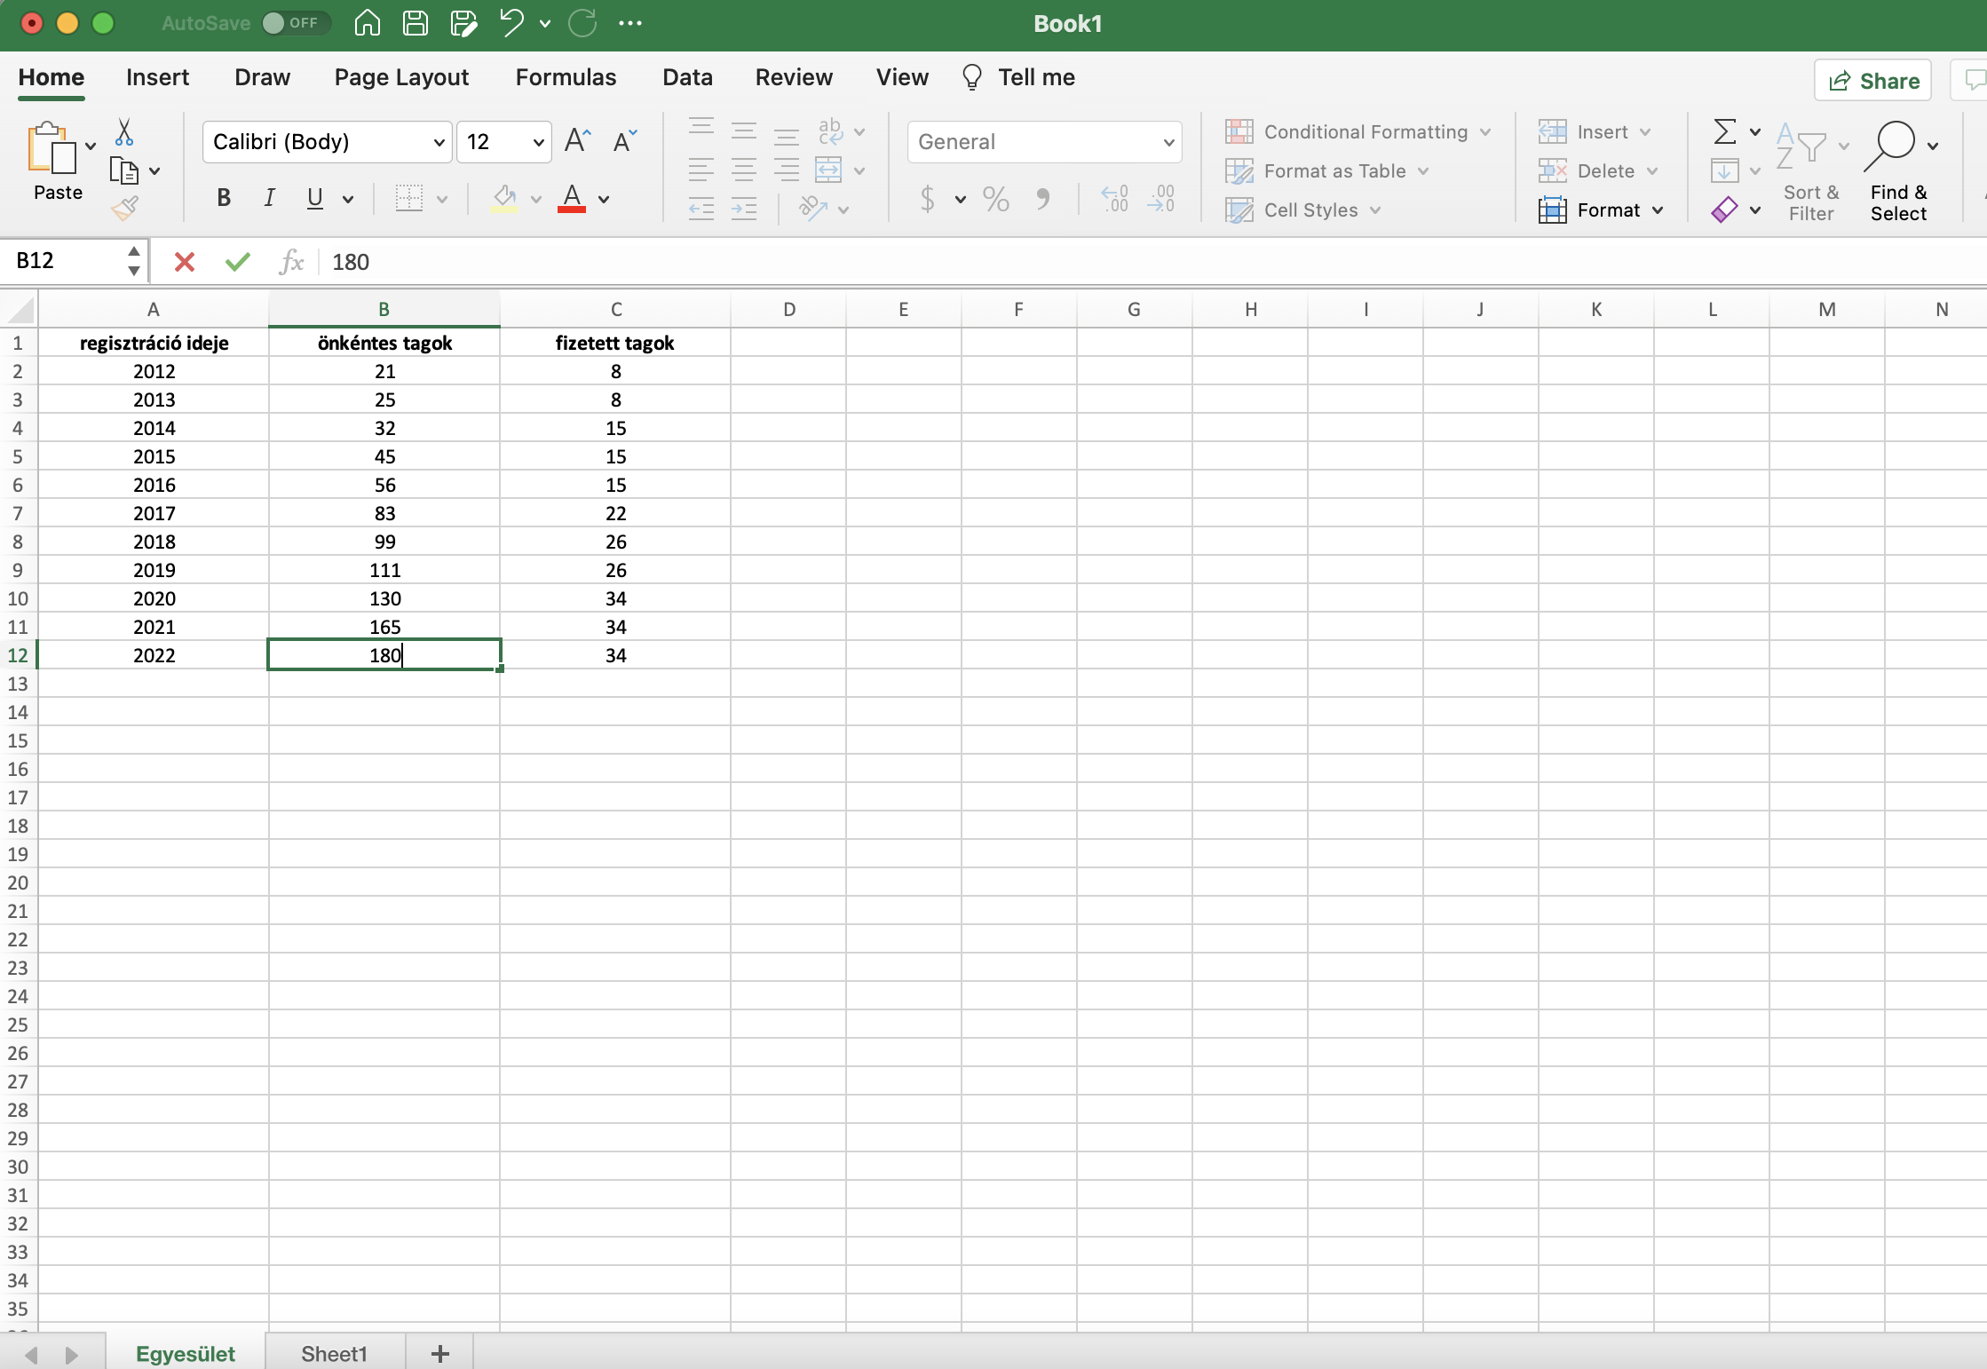Toggle Bold formatting
The width and height of the screenshot is (1987, 1369).
224,198
